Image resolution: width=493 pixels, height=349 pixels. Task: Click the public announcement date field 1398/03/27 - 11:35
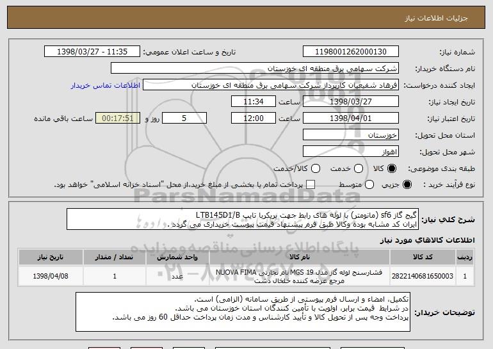[92, 52]
